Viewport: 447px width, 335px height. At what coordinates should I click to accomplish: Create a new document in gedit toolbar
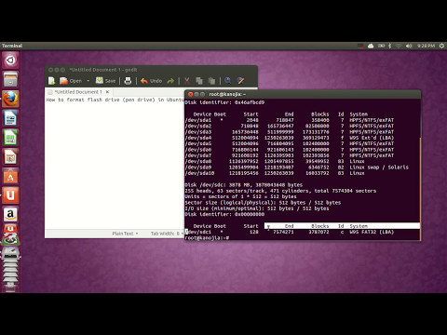coord(51,81)
